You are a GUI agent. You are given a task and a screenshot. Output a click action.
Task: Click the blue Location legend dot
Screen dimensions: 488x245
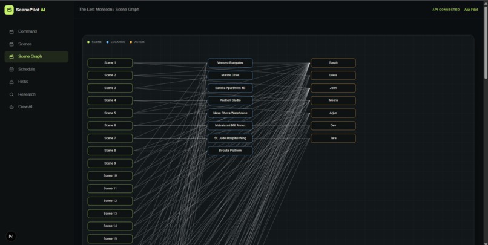107,42
